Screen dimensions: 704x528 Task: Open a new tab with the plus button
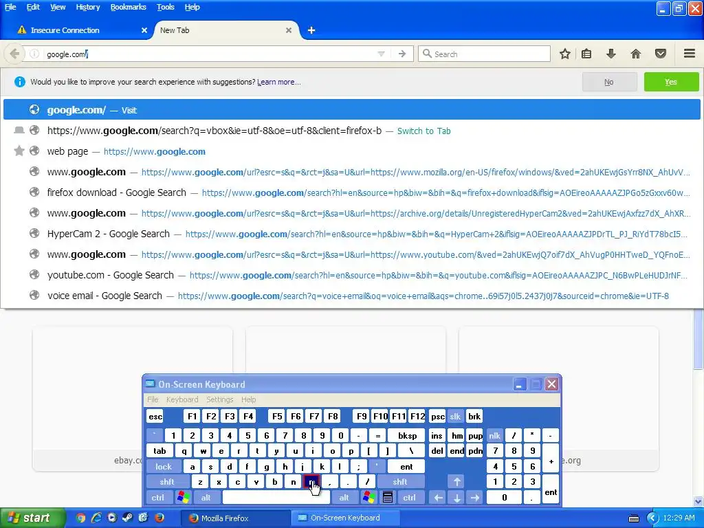[x=311, y=30]
